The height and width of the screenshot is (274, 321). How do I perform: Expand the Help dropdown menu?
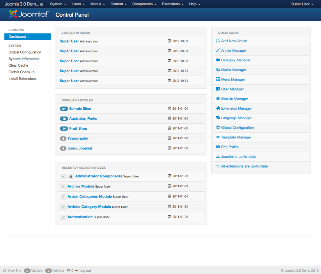[195, 4]
